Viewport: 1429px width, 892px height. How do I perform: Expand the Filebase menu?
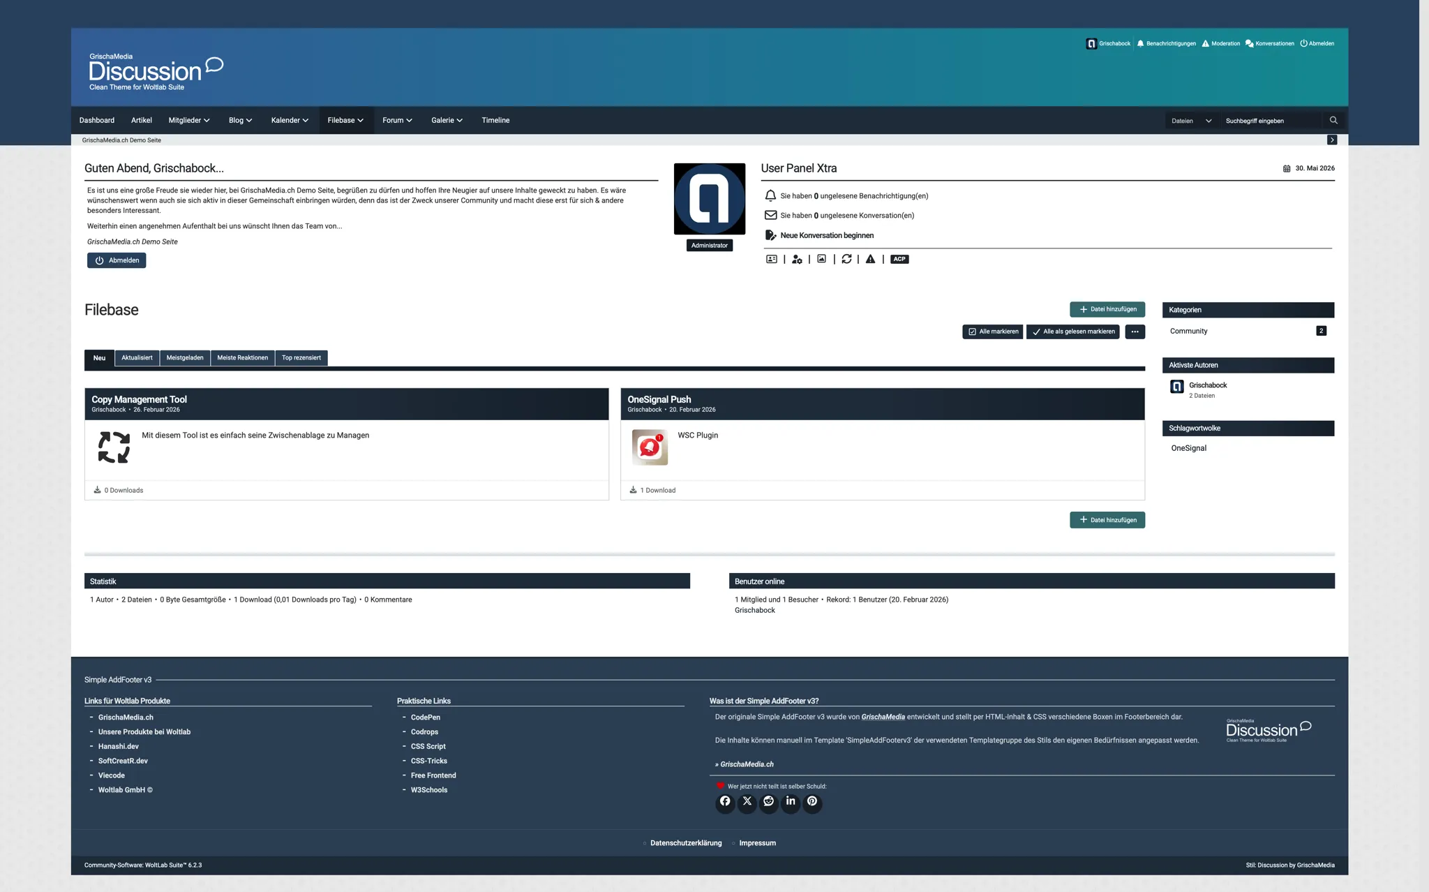pos(346,120)
